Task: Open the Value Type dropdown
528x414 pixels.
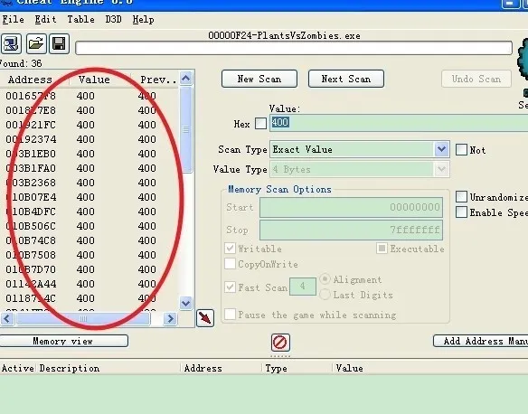Action: click(441, 169)
